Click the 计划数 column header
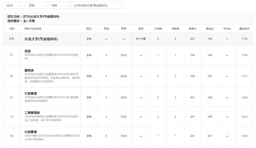 [x=158, y=29]
